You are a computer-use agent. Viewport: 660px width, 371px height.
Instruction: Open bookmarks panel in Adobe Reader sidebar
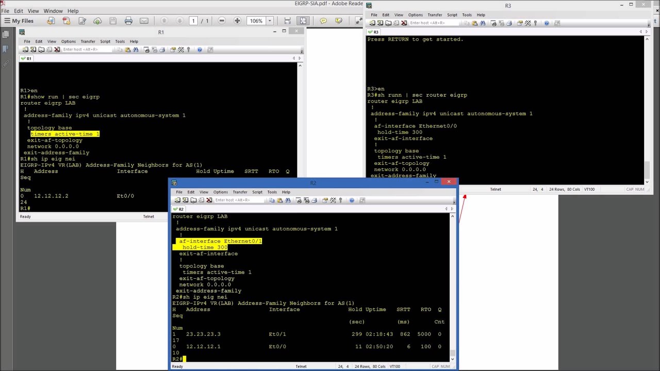point(6,49)
